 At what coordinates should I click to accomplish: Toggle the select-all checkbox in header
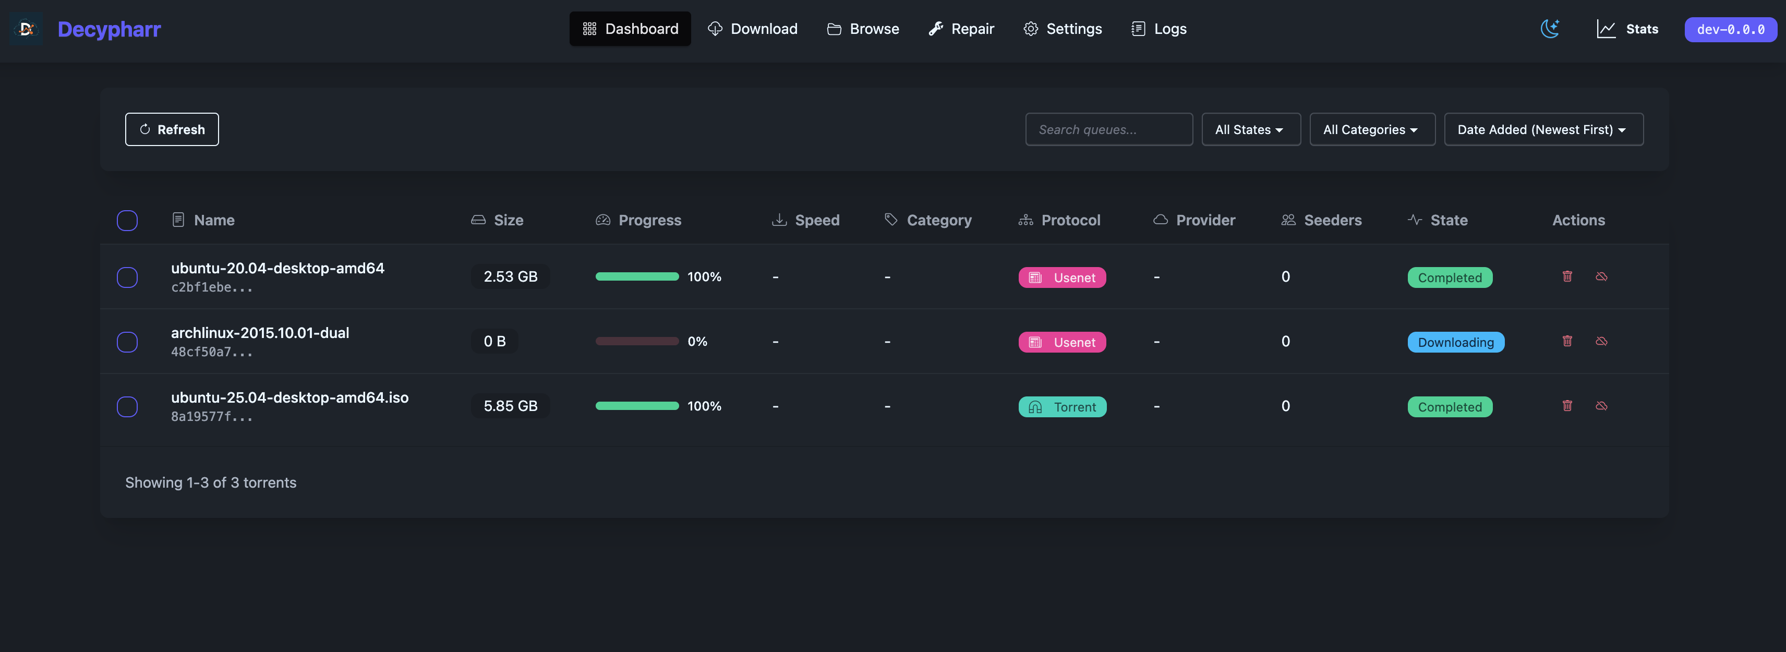(127, 221)
